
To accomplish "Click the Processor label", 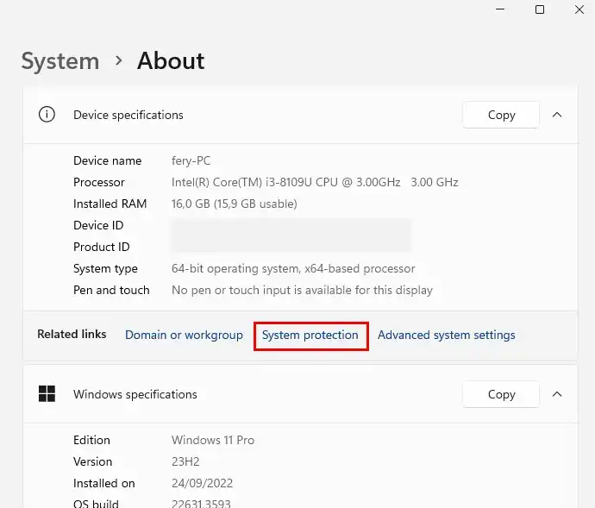I will [99, 182].
